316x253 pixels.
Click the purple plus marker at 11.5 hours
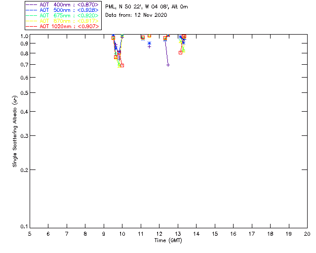(x=149, y=47)
